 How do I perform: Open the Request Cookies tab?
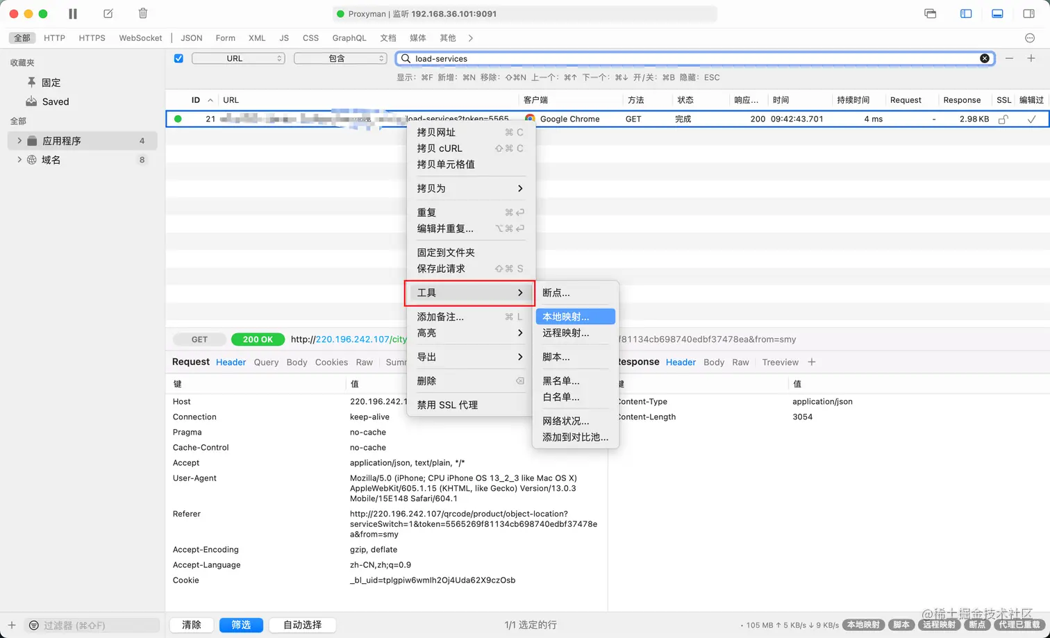pyautogui.click(x=331, y=362)
